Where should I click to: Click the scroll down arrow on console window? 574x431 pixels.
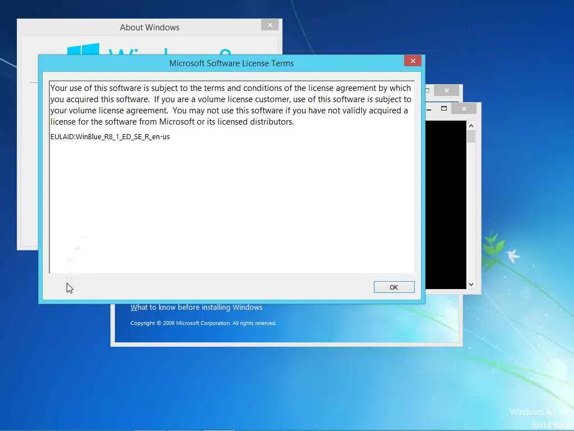click(471, 284)
